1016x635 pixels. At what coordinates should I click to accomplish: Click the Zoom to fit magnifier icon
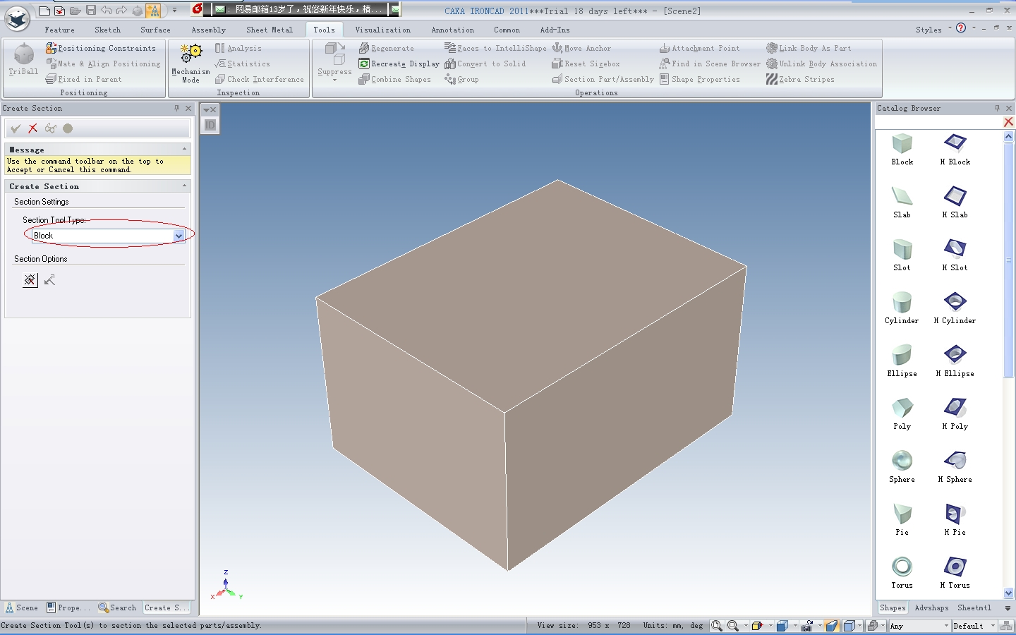click(x=717, y=626)
